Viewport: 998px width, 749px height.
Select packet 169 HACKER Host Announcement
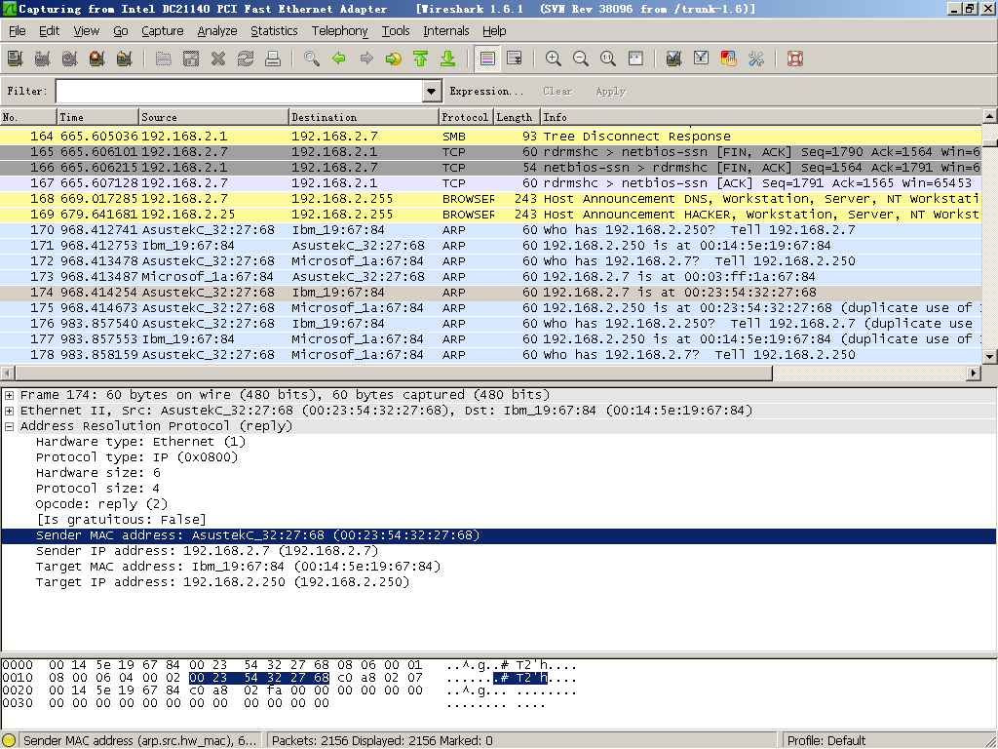point(491,215)
